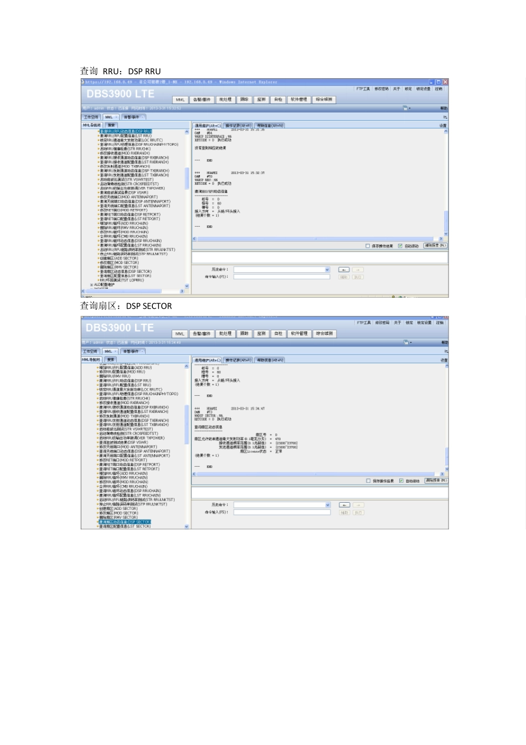This screenshot has width=526, height=745.
Task: Click 执行 button in DSP SECTOR screenshot
Action: [358, 512]
